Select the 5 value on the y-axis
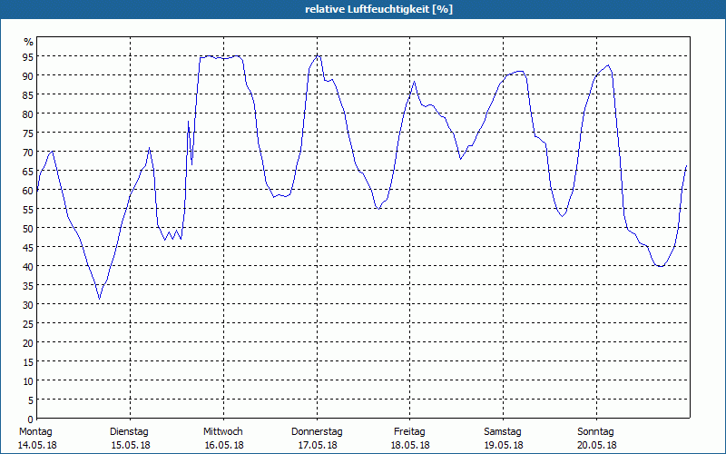Viewport: 726px width, 454px height. 31,400
